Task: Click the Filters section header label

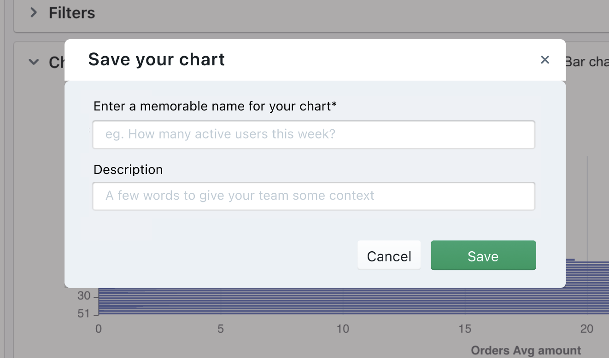Action: 72,12
